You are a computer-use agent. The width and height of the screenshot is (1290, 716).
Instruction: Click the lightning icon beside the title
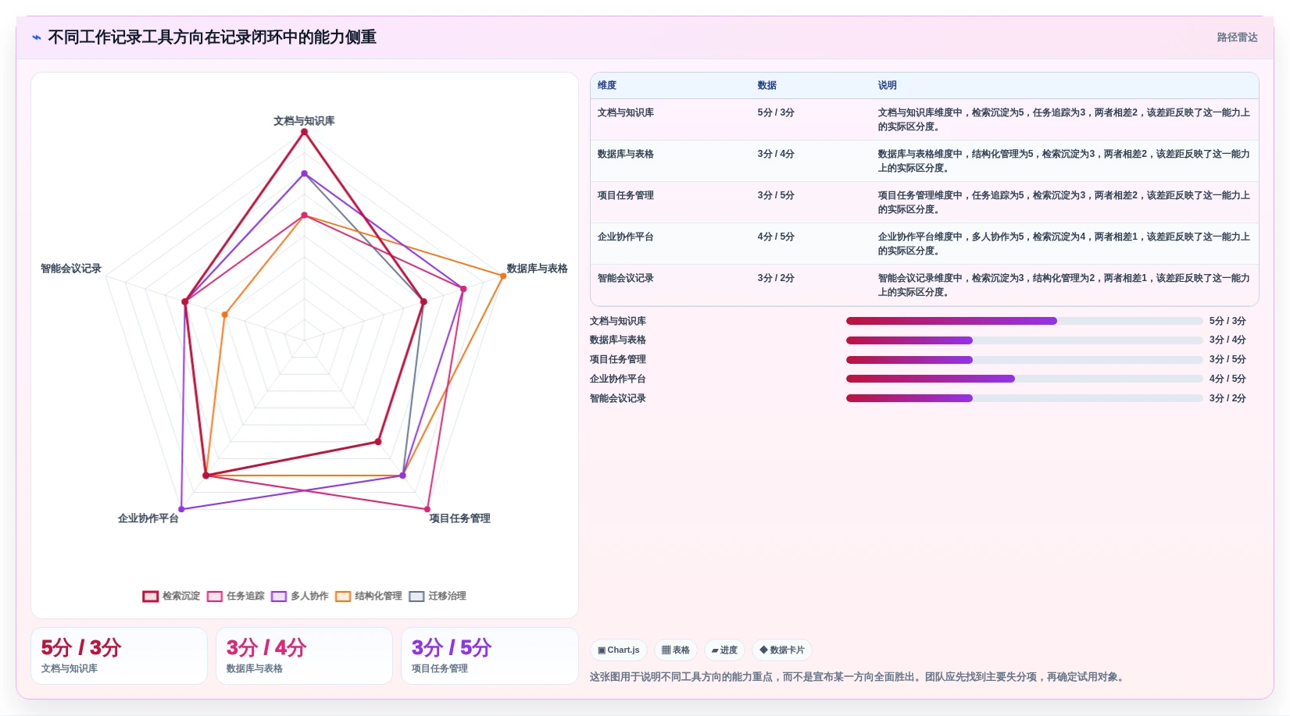(37, 37)
